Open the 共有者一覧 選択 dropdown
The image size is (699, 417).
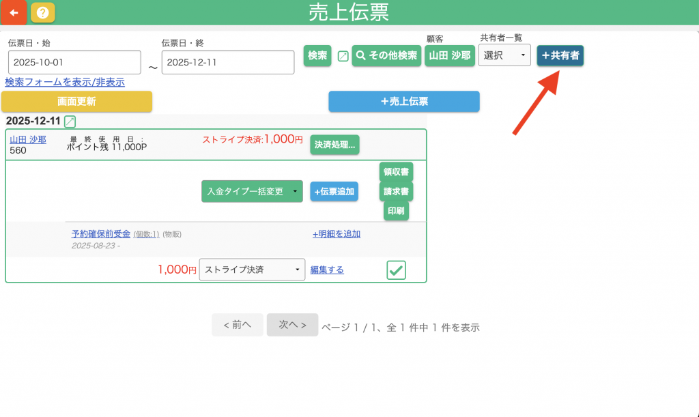(x=504, y=55)
